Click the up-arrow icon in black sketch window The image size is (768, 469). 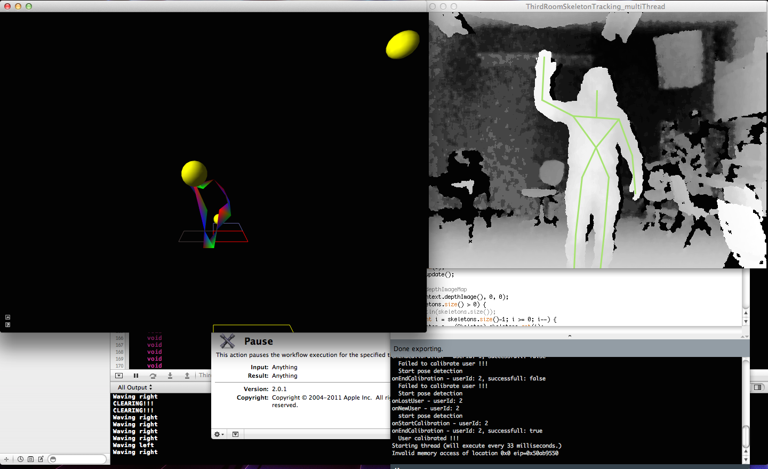[7, 317]
